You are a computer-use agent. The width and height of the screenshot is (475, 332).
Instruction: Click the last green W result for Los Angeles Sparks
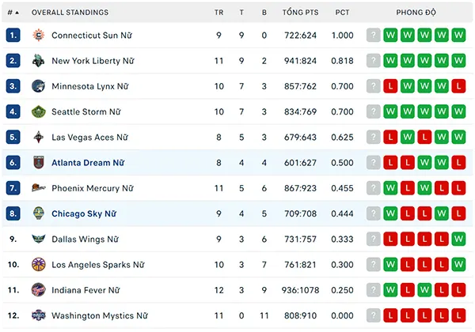point(458,265)
